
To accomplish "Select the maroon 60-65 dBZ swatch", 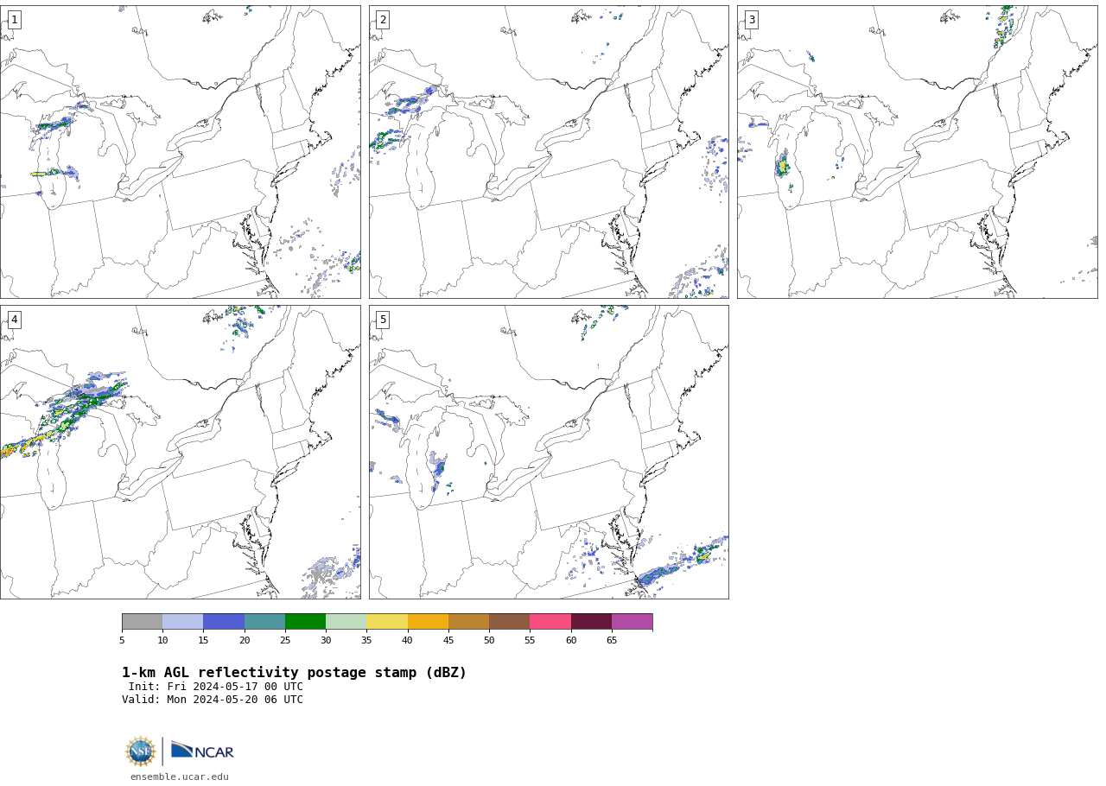I will [x=591, y=622].
